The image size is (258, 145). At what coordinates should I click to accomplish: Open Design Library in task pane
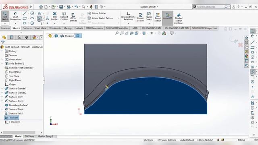point(246,43)
